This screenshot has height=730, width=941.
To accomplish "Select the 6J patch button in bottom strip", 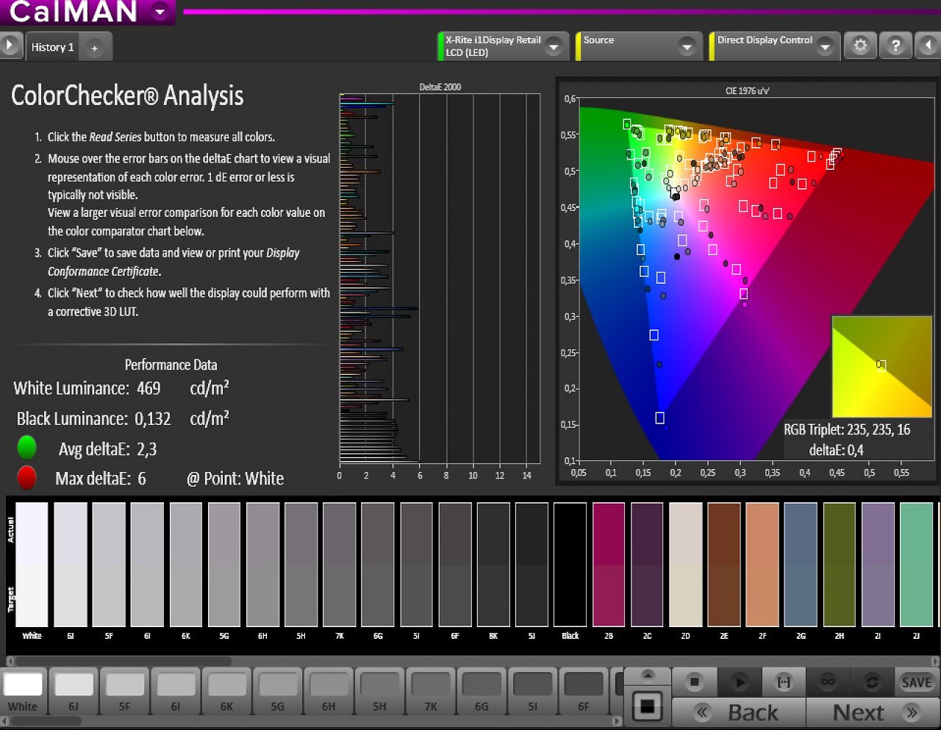I will coord(74,691).
